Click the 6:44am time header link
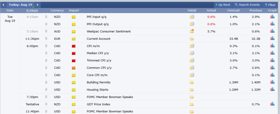This screenshot has width=280, height=114. coord(32,11)
